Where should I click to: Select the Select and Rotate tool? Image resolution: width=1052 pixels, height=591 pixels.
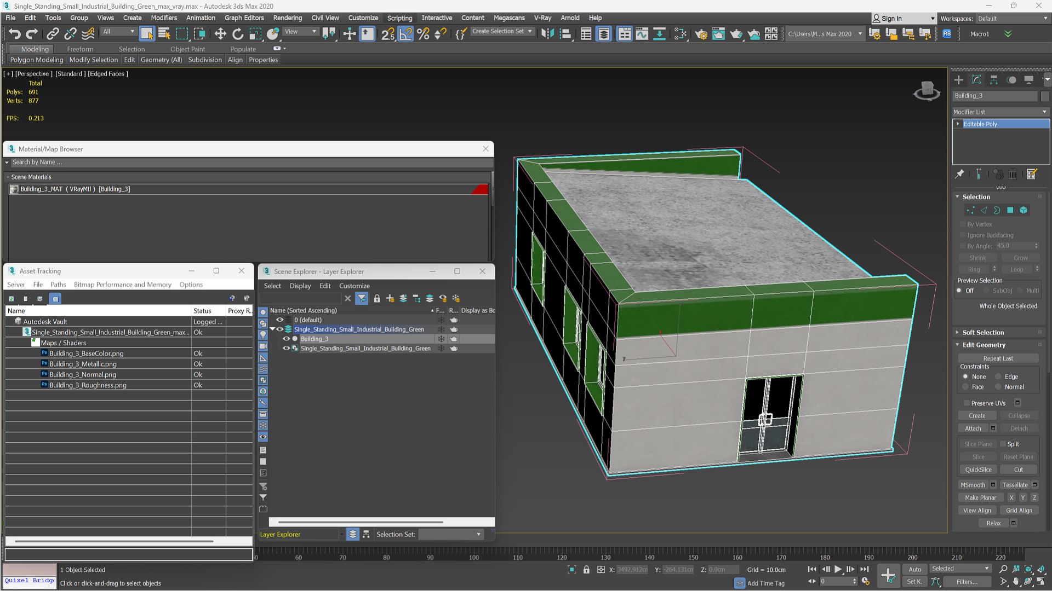tap(237, 34)
